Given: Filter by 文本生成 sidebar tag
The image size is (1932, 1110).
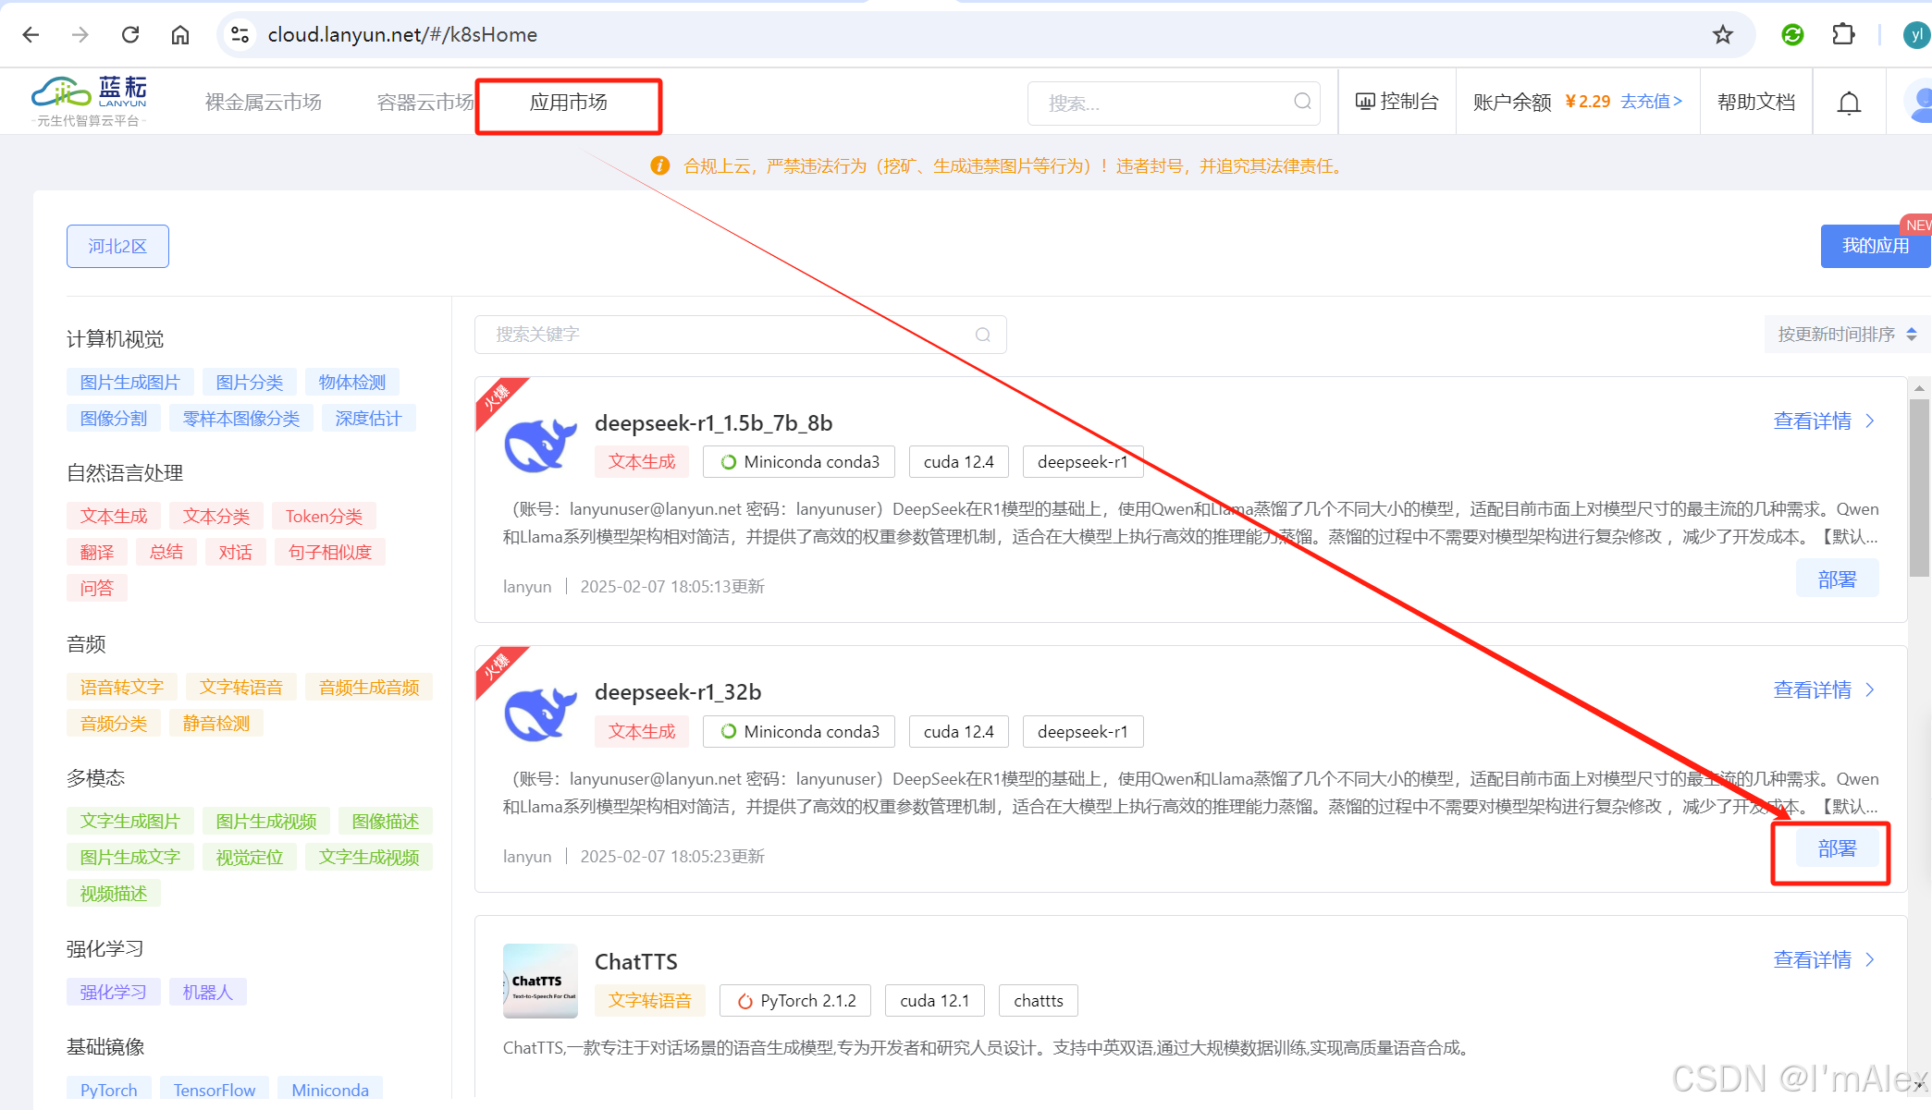Looking at the screenshot, I should [x=114, y=517].
